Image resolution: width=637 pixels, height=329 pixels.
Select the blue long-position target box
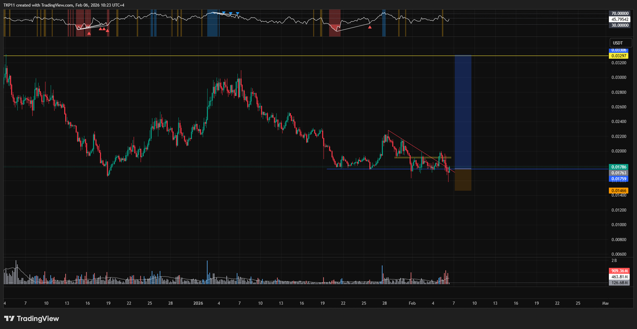tap(463, 112)
